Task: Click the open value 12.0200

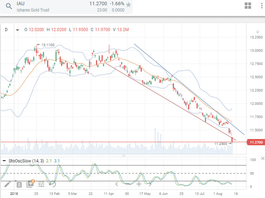Action: [x=37, y=30]
